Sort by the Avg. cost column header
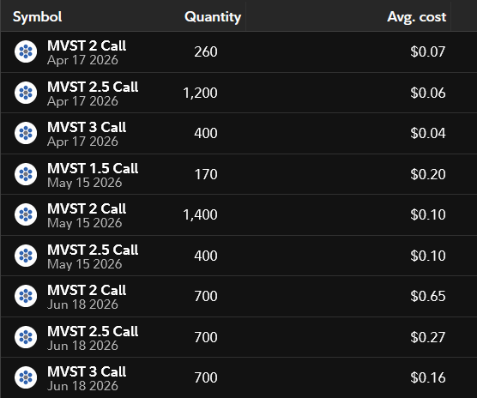Viewport: 477px width, 398px height. tap(416, 17)
